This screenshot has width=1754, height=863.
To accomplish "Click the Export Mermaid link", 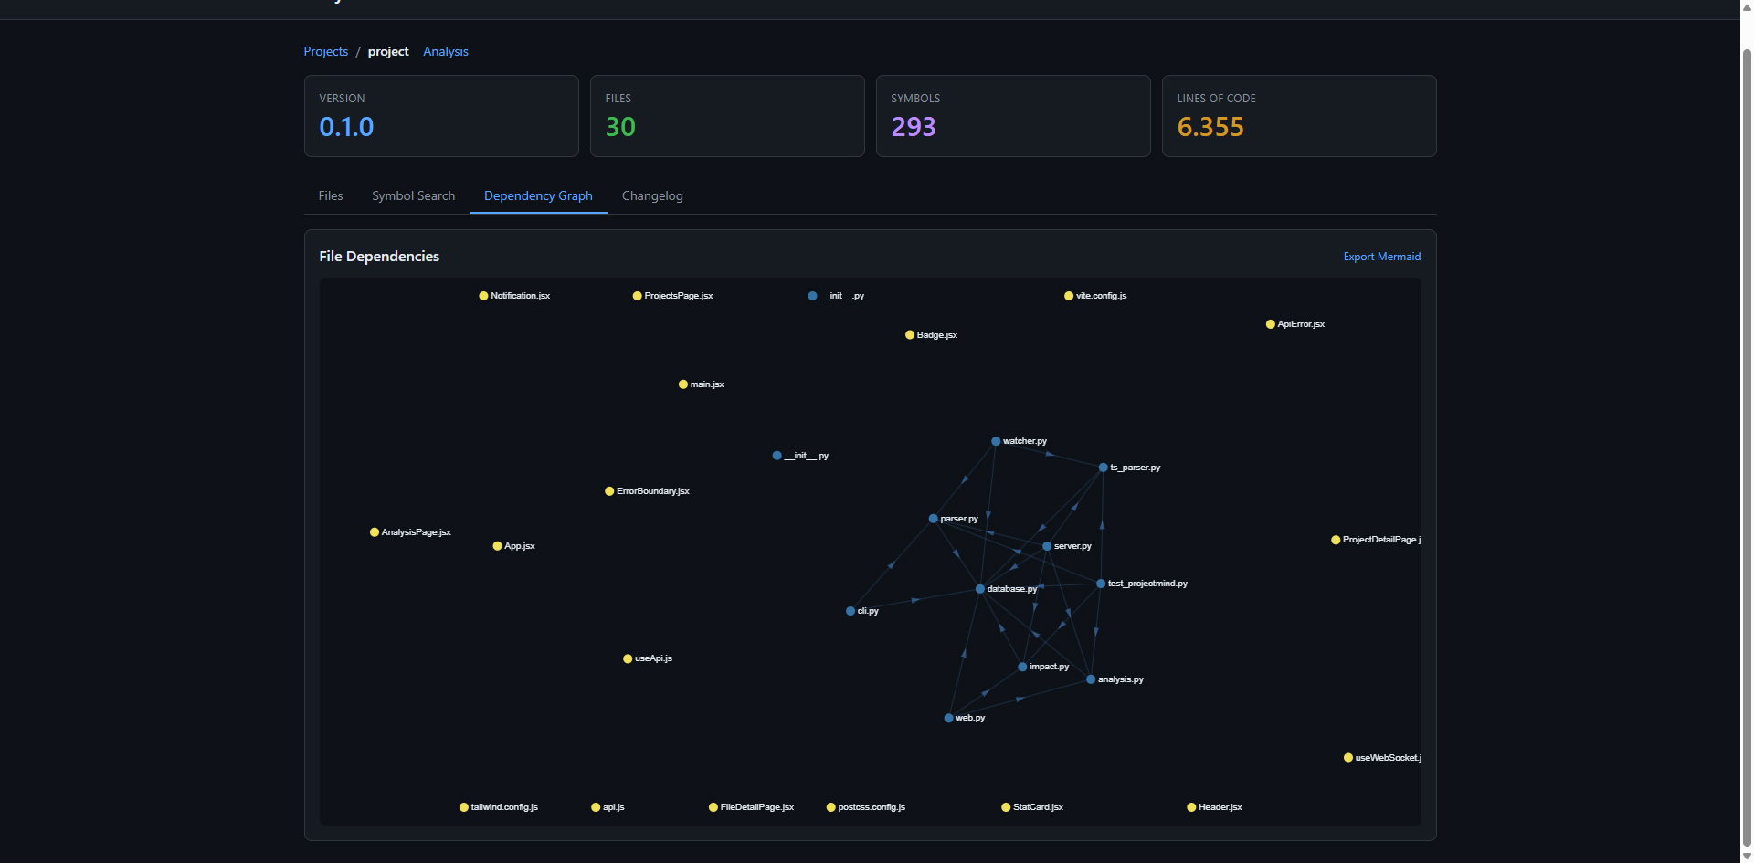I will [x=1381, y=257].
